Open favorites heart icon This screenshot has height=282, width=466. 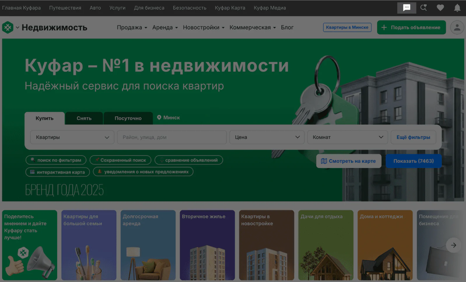[x=440, y=8]
